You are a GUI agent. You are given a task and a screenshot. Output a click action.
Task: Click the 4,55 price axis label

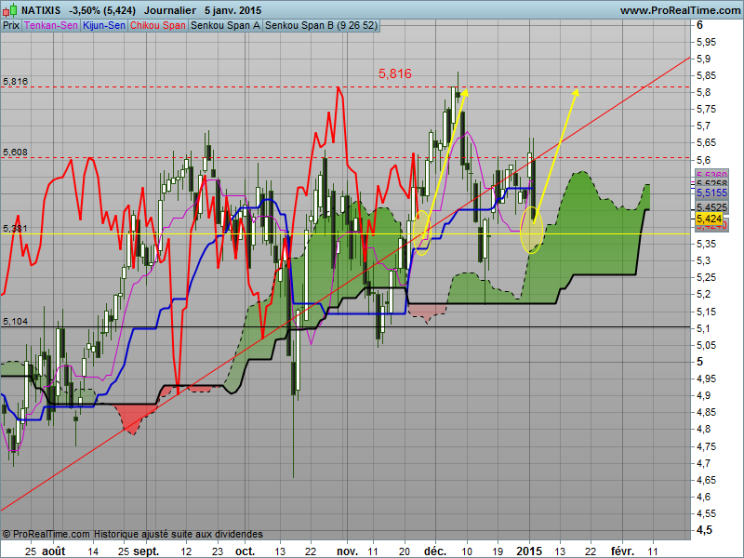click(x=706, y=514)
